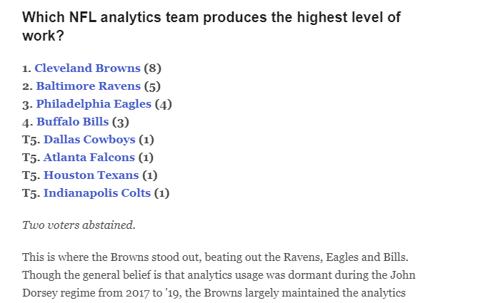Click the T5 rank before Dallas Cowboys
Screen dimensions: 478x303
click(x=31, y=140)
